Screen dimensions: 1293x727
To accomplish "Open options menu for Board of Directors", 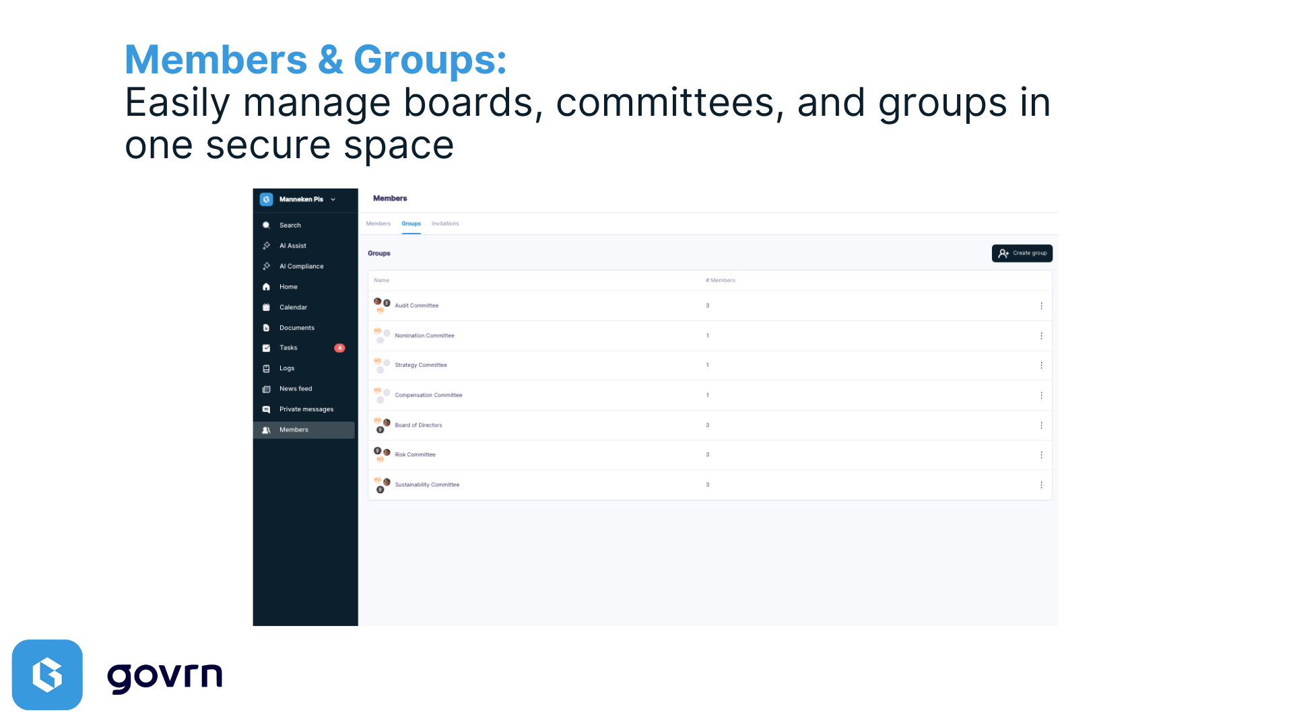I will (x=1041, y=425).
